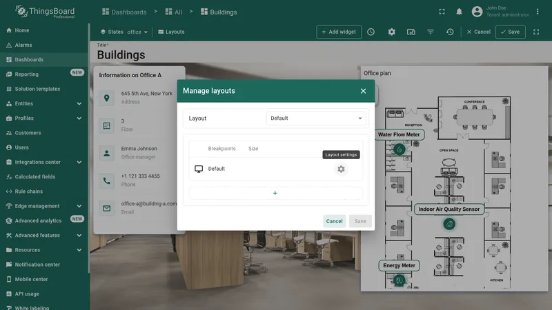This screenshot has height=310, width=552.
Task: Go to Dashboards breadcrumb
Action: (124, 12)
